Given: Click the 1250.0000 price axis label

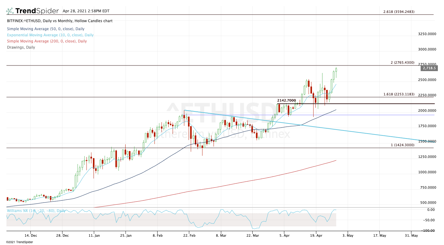Looking at the screenshot, I should (x=428, y=157).
